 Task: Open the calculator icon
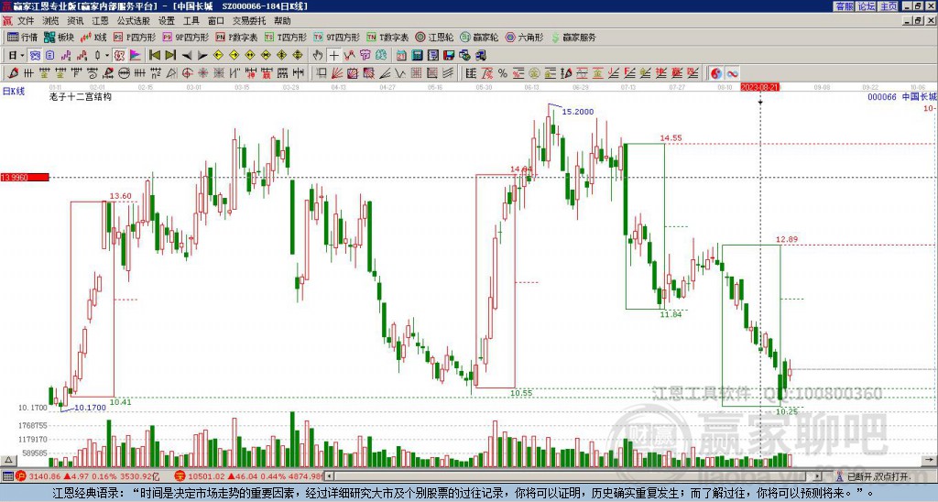(417, 55)
